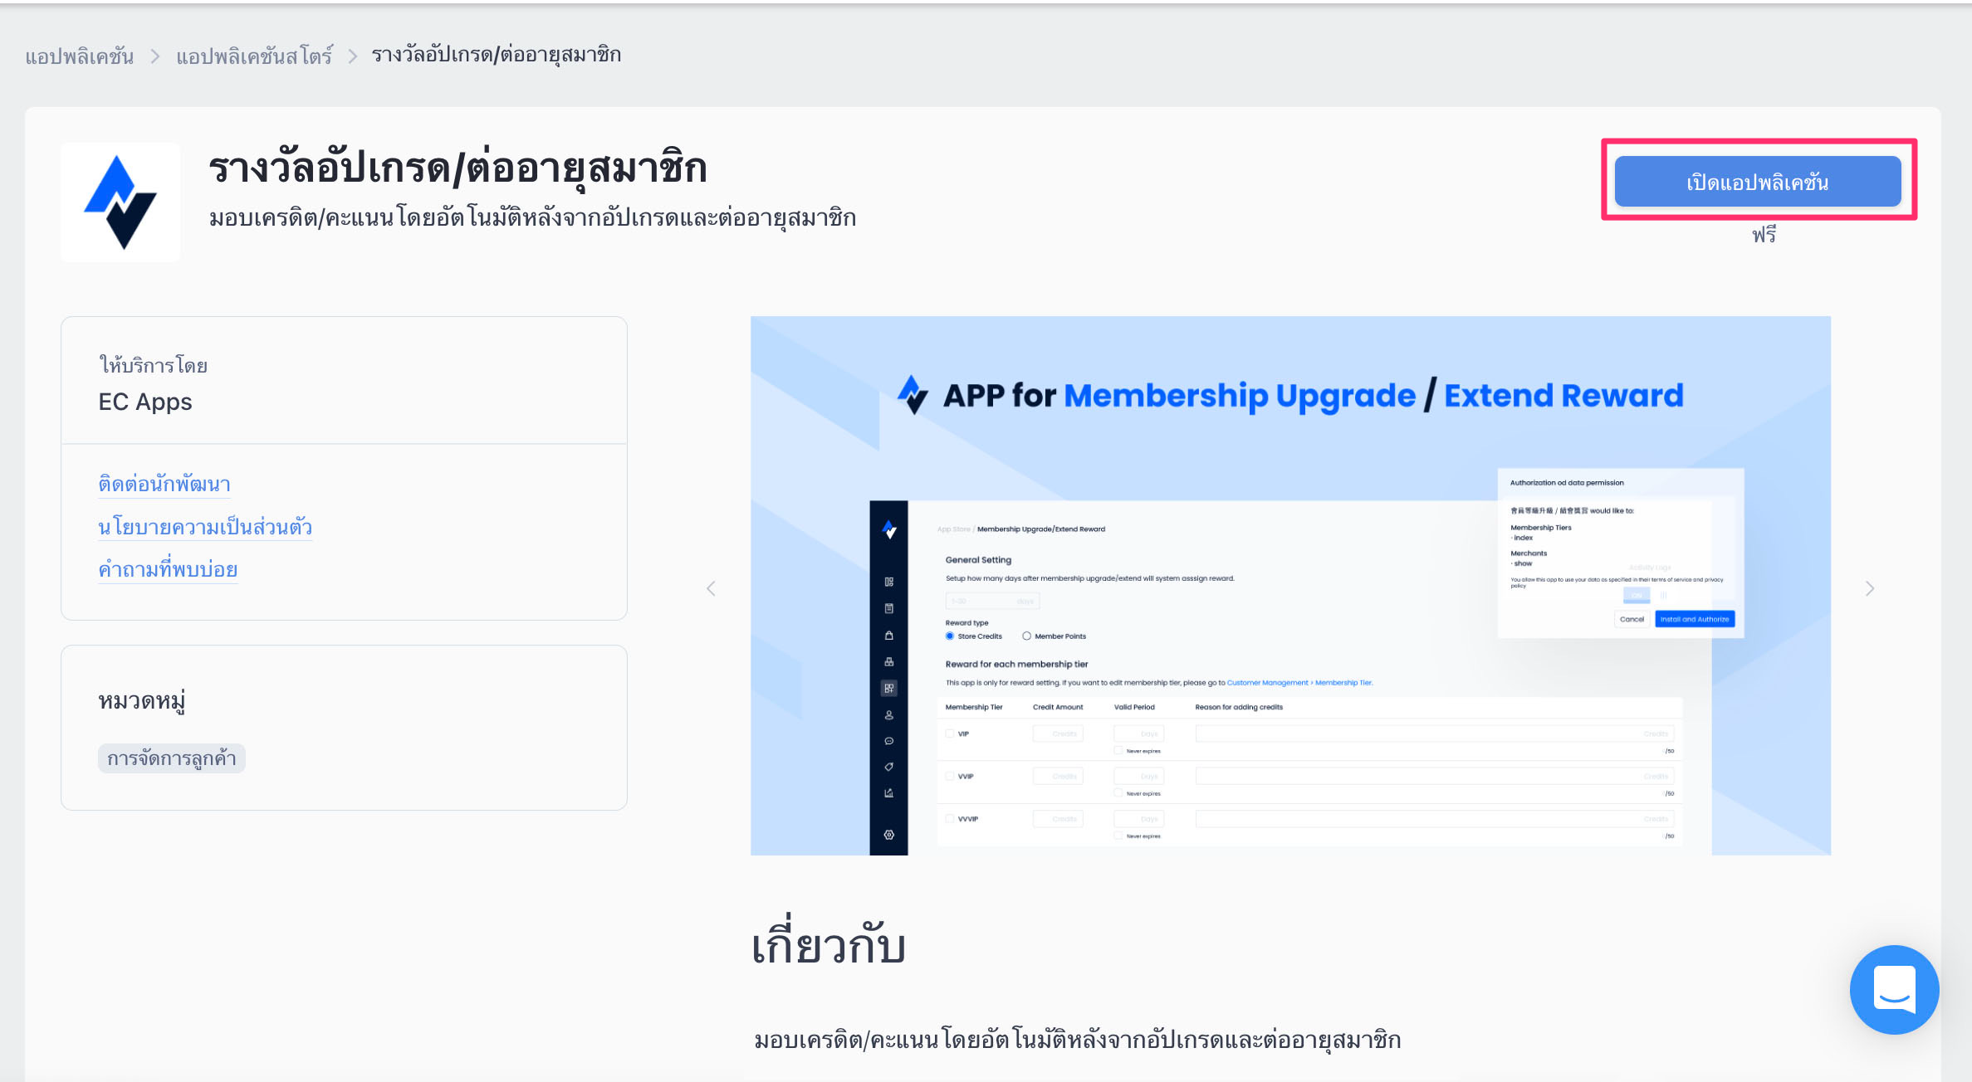Click the first breadcrumb chevron separator
The image size is (1972, 1082).
pos(155,56)
